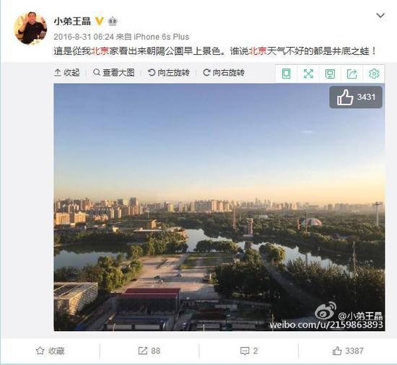Click the green save image icon
The width and height of the screenshot is (397, 365).
[x=330, y=74]
